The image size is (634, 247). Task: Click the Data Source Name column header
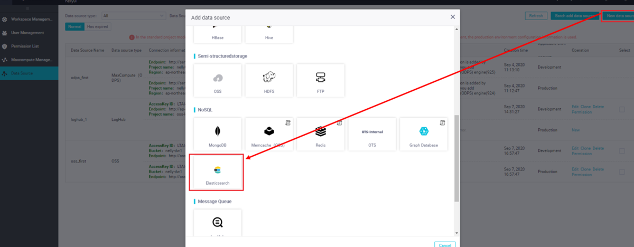88,50
